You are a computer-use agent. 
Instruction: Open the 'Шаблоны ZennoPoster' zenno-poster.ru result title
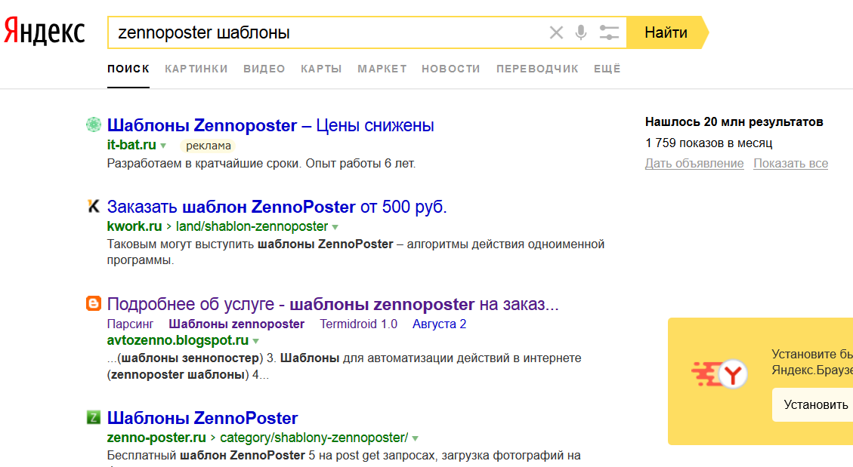(202, 418)
